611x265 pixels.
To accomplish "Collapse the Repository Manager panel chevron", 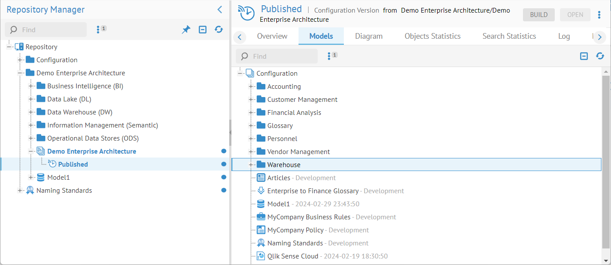I will 220,10.
